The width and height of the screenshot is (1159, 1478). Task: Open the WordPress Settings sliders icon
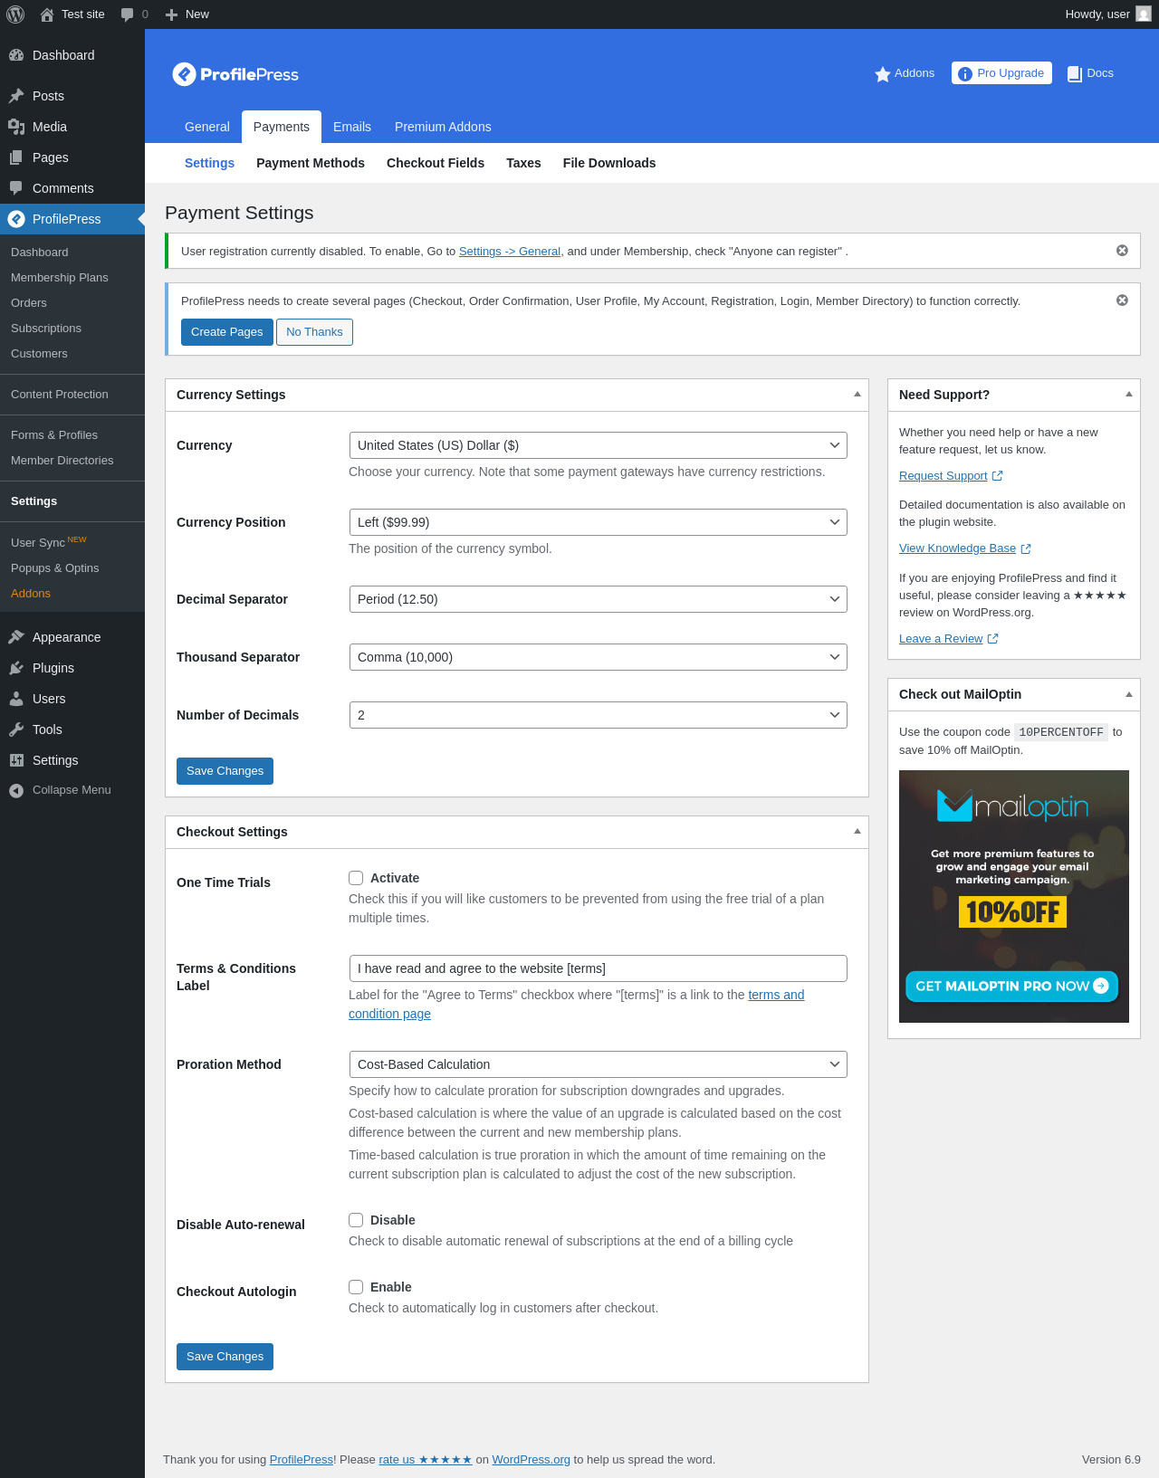click(x=16, y=760)
